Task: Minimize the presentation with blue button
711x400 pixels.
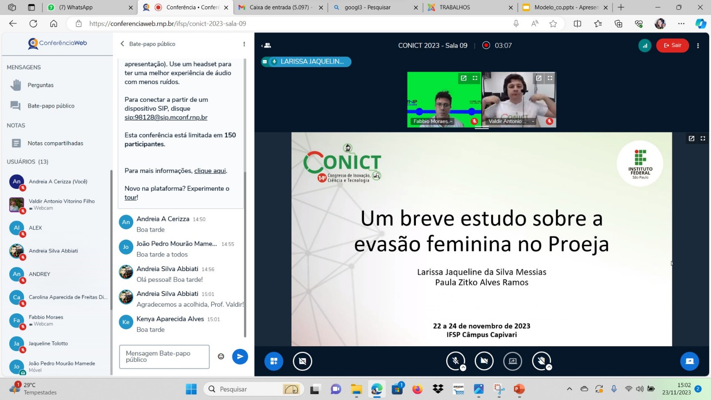Action: [x=689, y=361]
